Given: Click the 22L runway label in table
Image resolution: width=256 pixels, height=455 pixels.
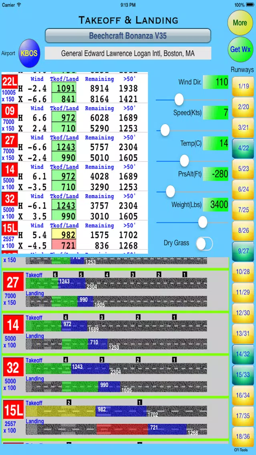Looking at the screenshot, I should click(10, 82).
